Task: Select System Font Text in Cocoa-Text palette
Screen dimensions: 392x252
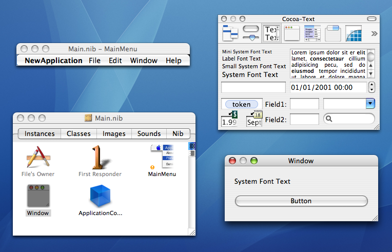Action: pyautogui.click(x=250, y=75)
